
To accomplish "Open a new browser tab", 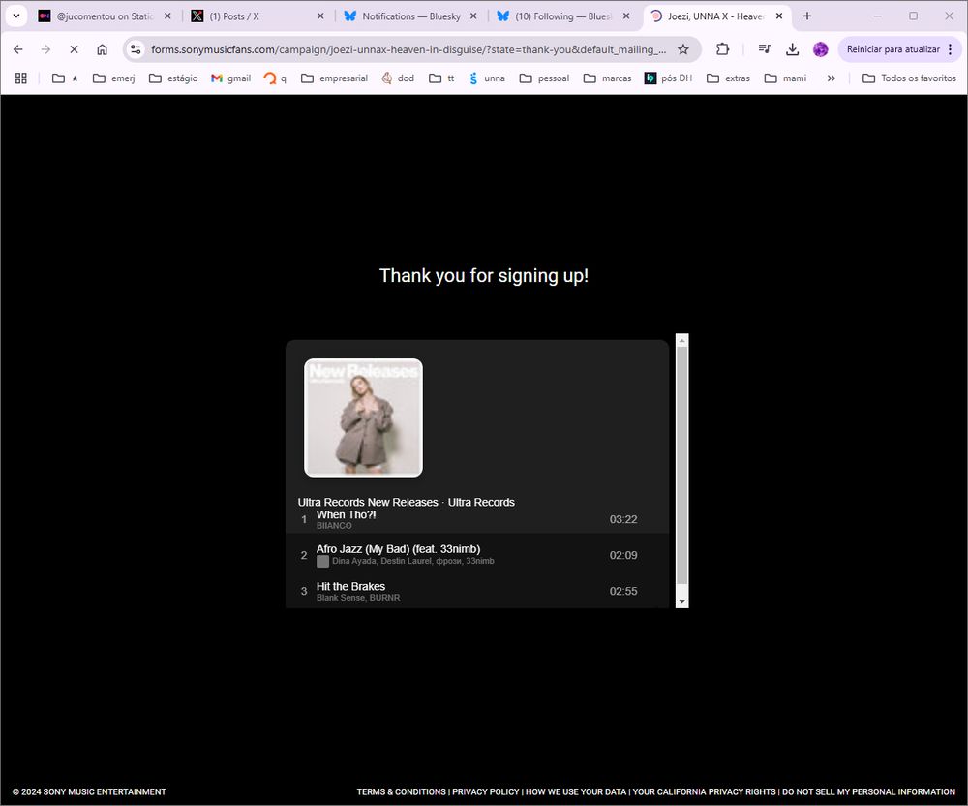I will pyautogui.click(x=807, y=16).
